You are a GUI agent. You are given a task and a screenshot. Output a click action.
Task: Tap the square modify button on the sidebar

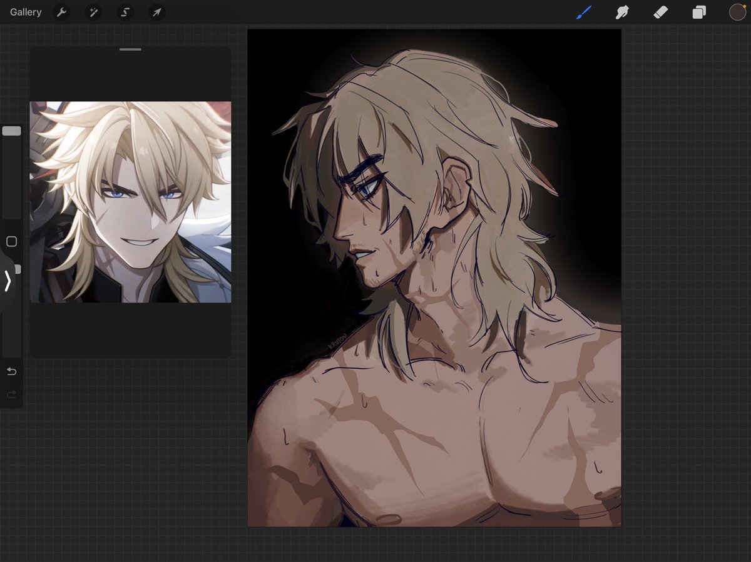11,241
